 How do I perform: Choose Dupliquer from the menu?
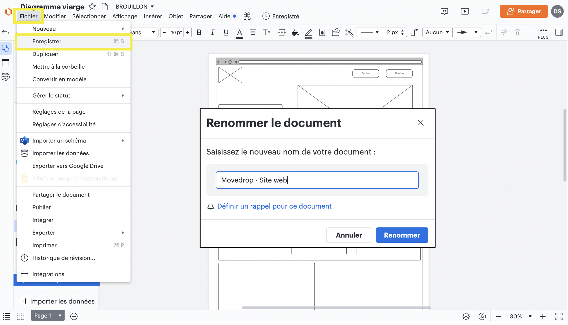(73, 54)
